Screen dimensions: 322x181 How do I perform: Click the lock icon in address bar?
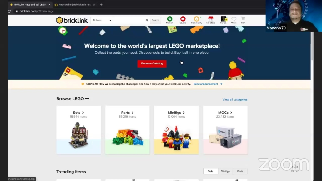point(17,11)
